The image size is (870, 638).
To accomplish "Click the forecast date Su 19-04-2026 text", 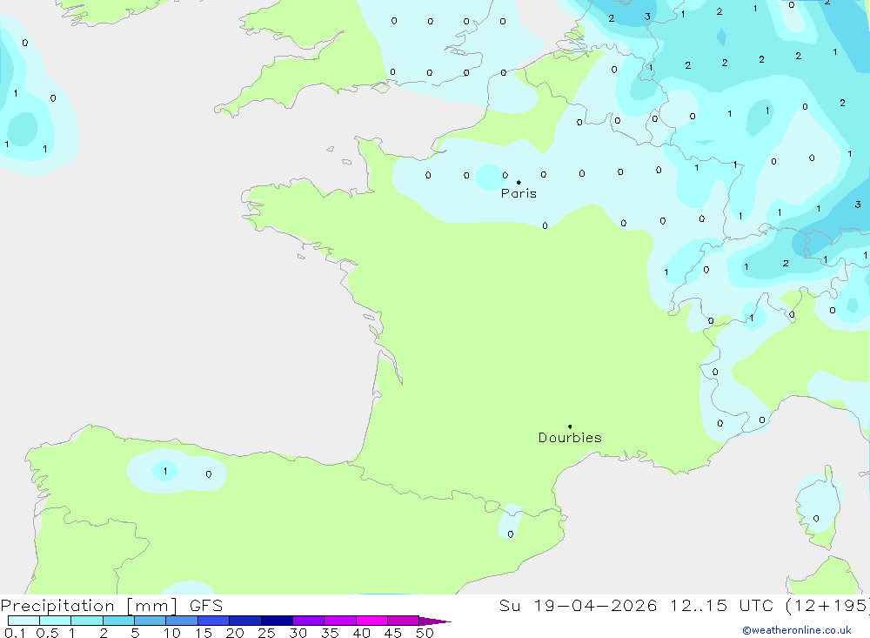I will point(579,606).
